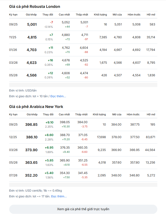This screenshot has width=166, height=217.
Task: Click 'Giá cà phê Robusta London' heading
Action: click(x=34, y=7)
